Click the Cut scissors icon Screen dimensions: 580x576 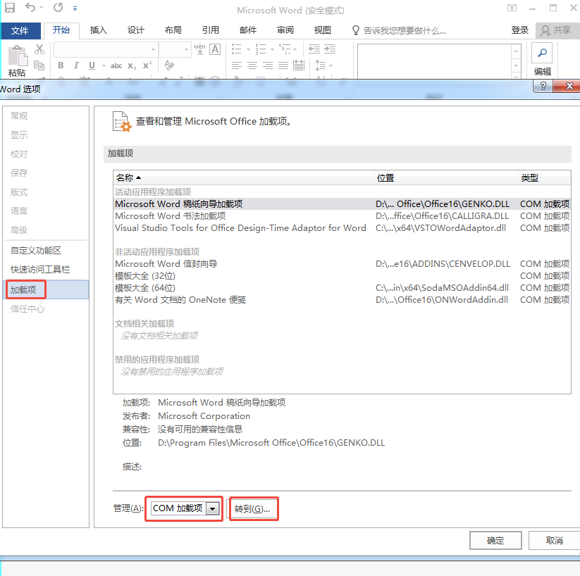(39, 49)
